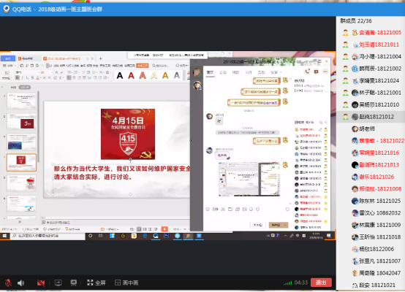Image resolution: width=405 pixels, height=292 pixels.
Task: Click the phone call icon in chat header
Action: (x=307, y=72)
